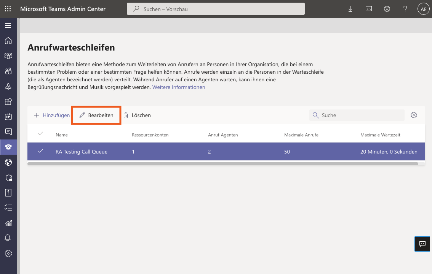432x274 pixels.
Task: Sort by the Maximale Wartezeit column header
Action: pos(380,135)
